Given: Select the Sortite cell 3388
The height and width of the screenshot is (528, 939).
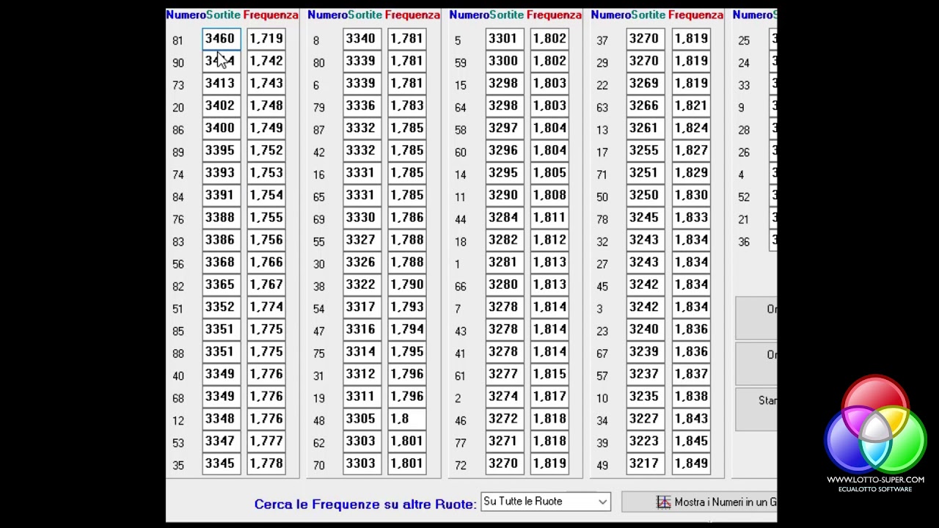Looking at the screenshot, I should click(x=221, y=218).
